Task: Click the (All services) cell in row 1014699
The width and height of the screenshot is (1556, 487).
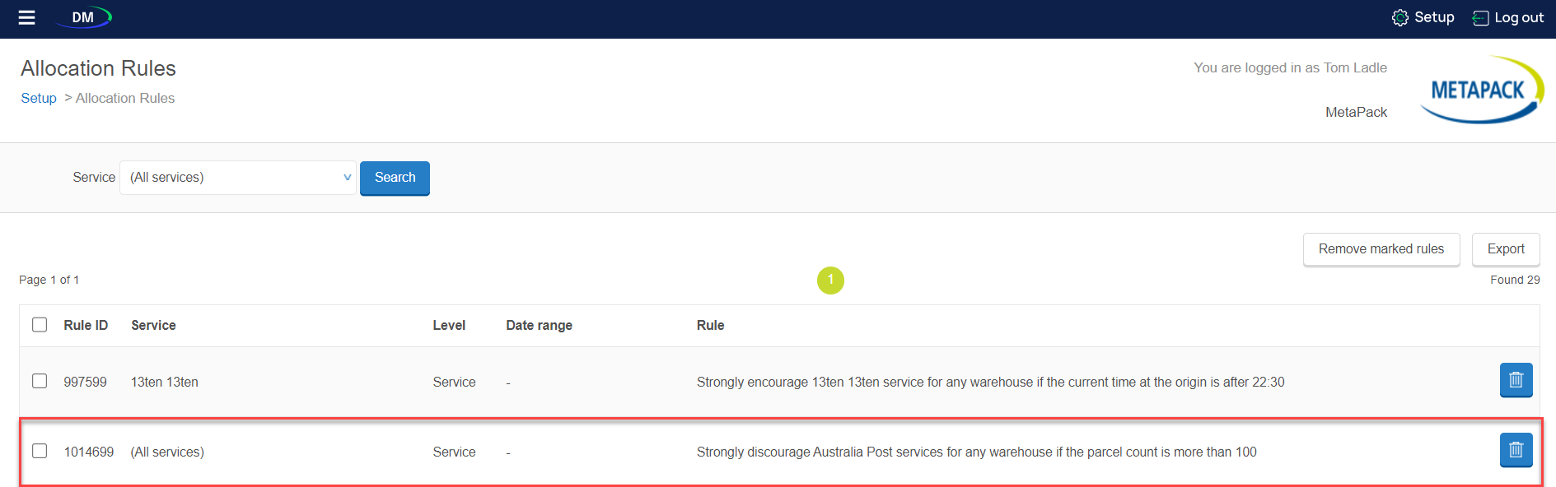Action: tap(167, 452)
